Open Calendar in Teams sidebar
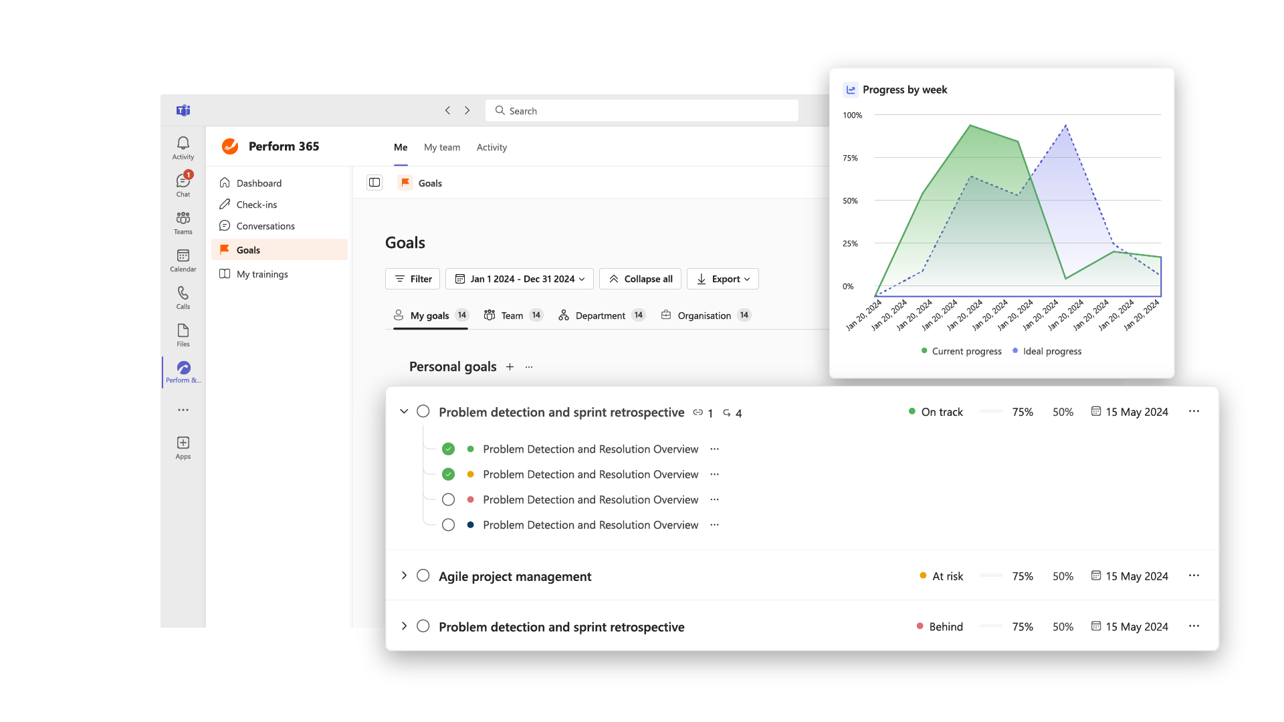Screen dimensions: 1284x722 [x=183, y=260]
